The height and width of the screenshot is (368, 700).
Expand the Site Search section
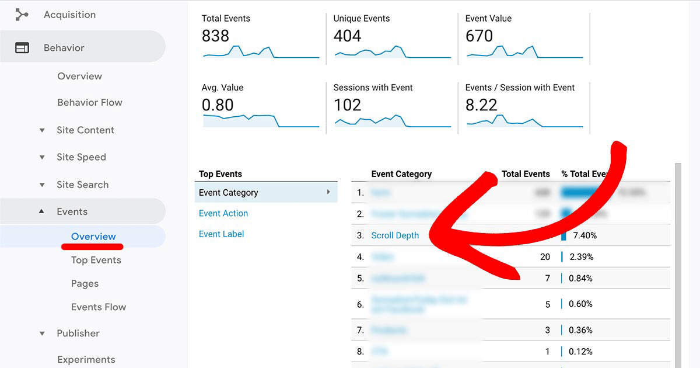[x=41, y=184]
